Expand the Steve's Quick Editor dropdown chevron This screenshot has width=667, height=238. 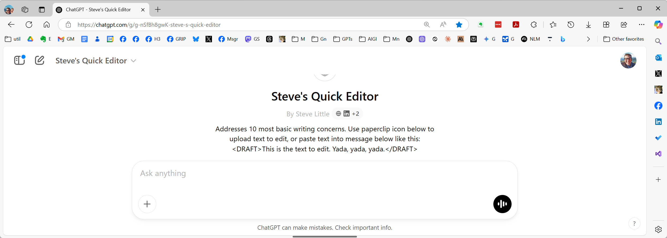point(133,61)
